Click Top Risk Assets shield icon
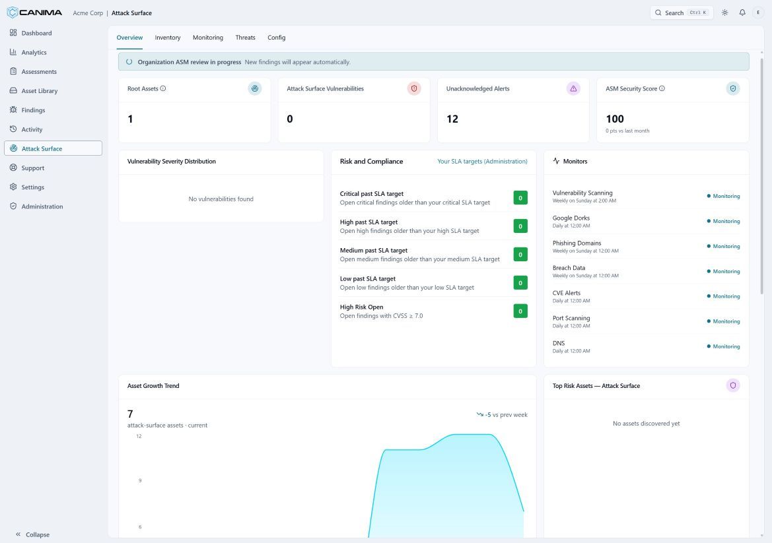Image resolution: width=772 pixels, height=543 pixels. click(733, 385)
